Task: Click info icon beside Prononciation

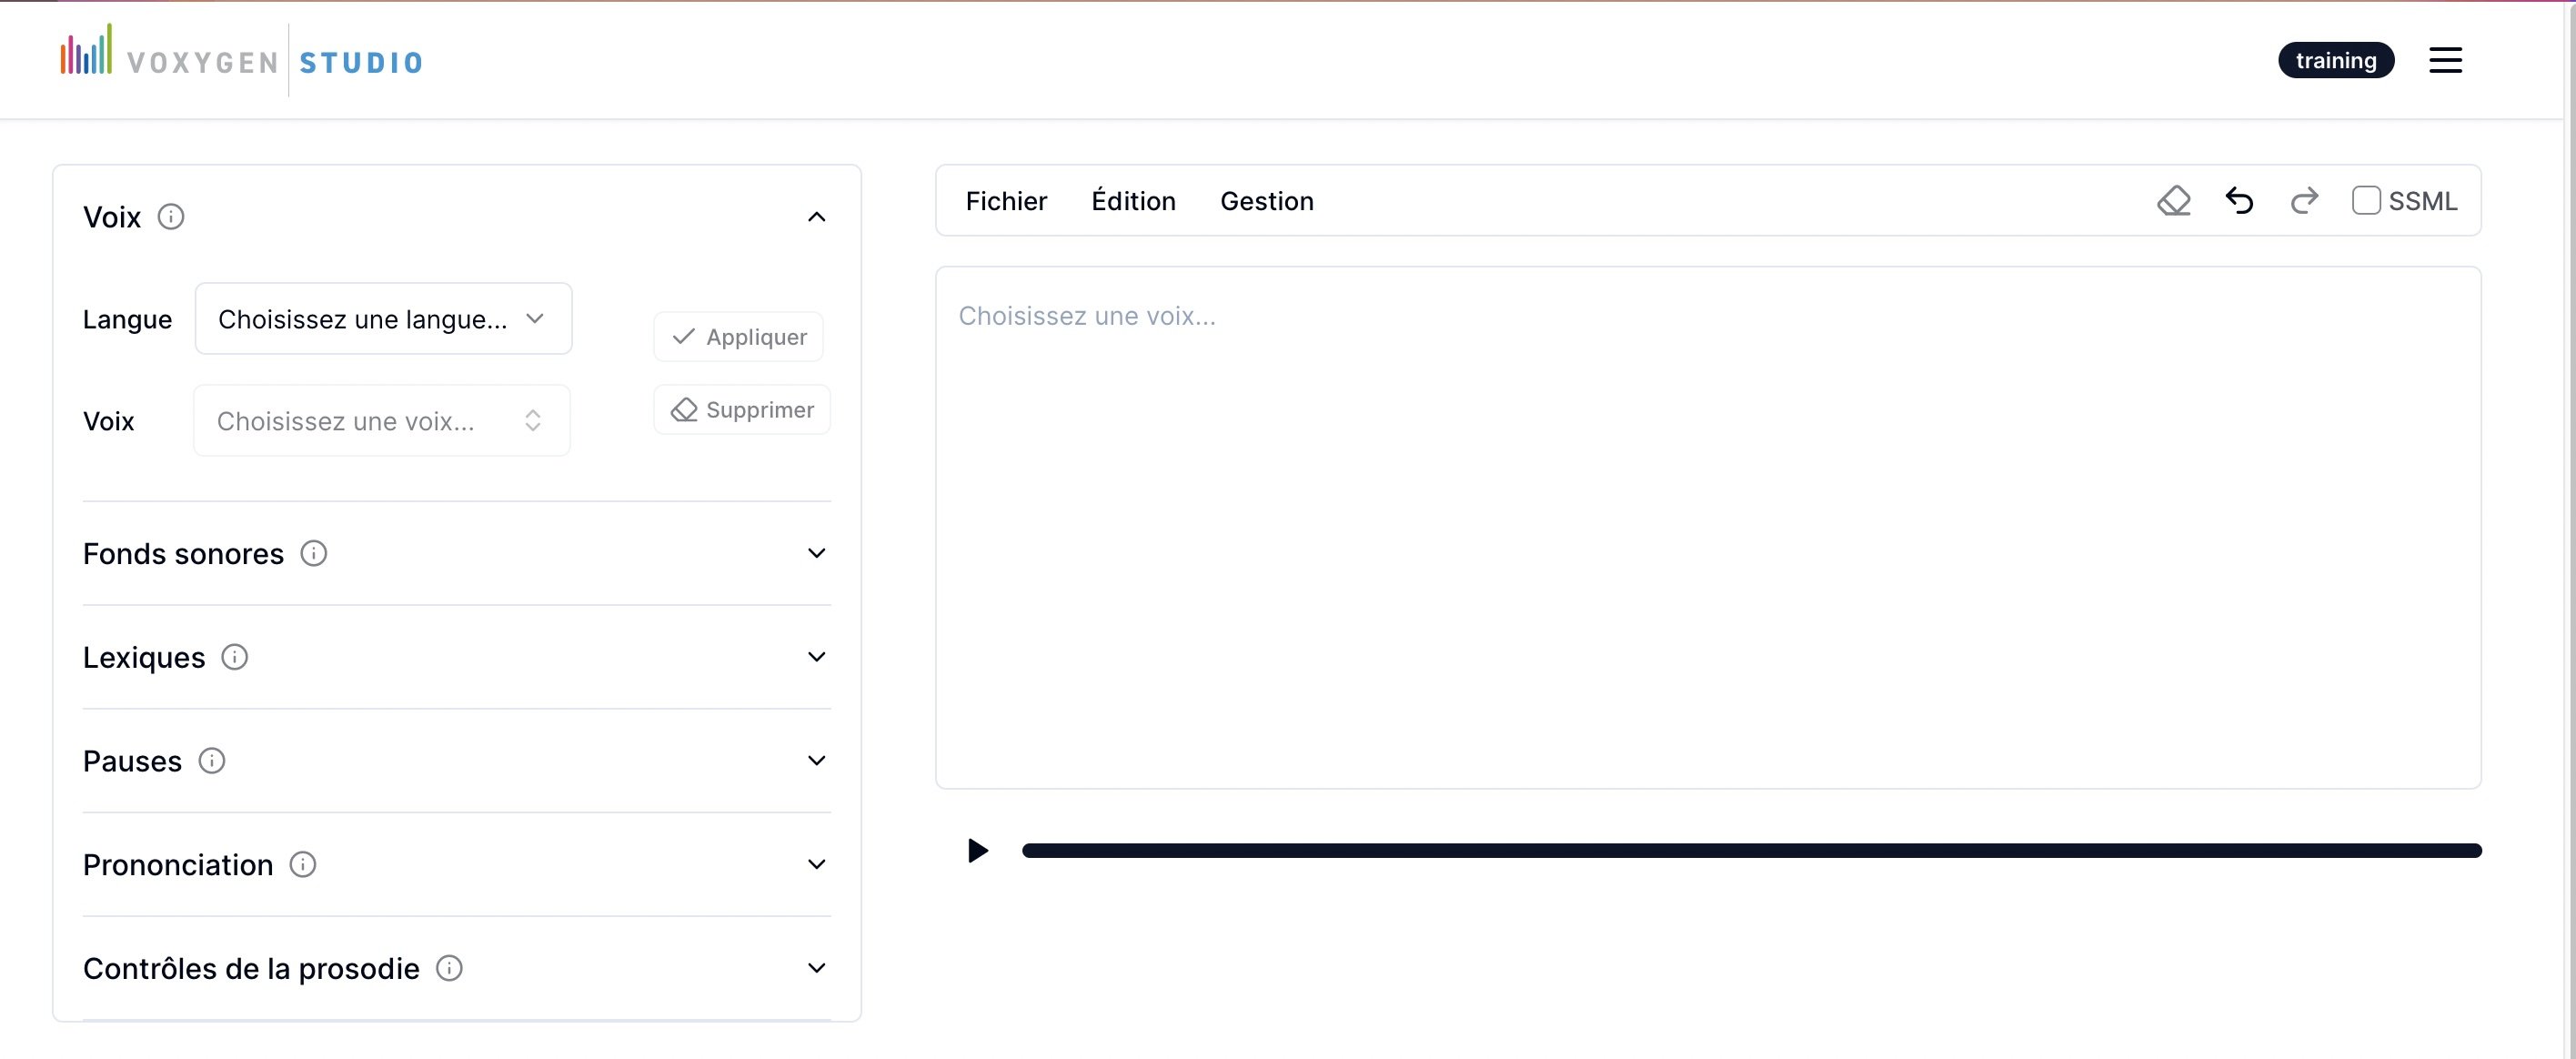Action: [303, 864]
